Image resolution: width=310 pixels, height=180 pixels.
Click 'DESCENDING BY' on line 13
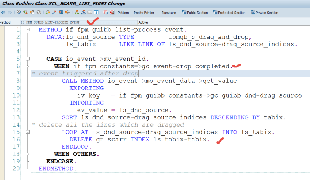(235, 117)
